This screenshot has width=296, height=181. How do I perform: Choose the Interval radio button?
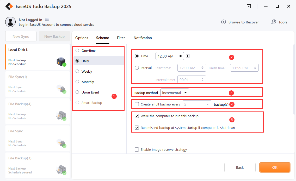click(x=137, y=68)
